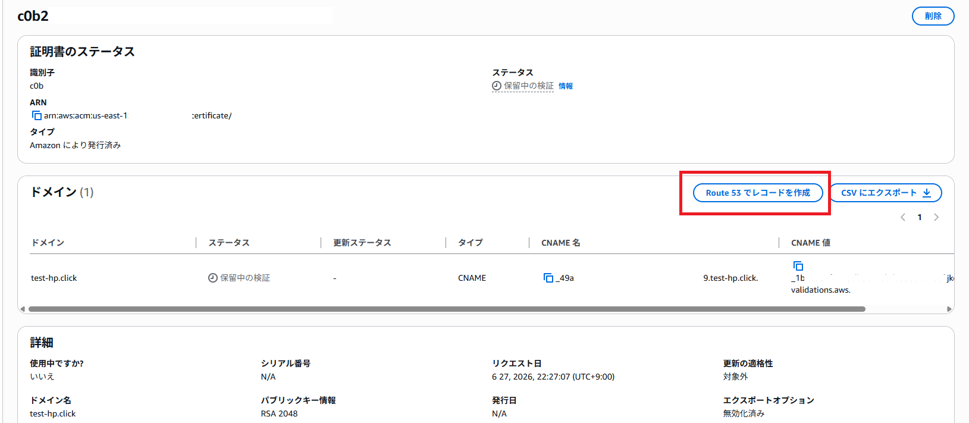Click the request date '6 27, 2026, 22:27:07 (UTC+9:00)'

click(x=553, y=377)
